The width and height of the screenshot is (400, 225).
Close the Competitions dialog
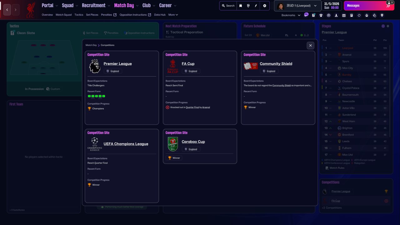[310, 45]
